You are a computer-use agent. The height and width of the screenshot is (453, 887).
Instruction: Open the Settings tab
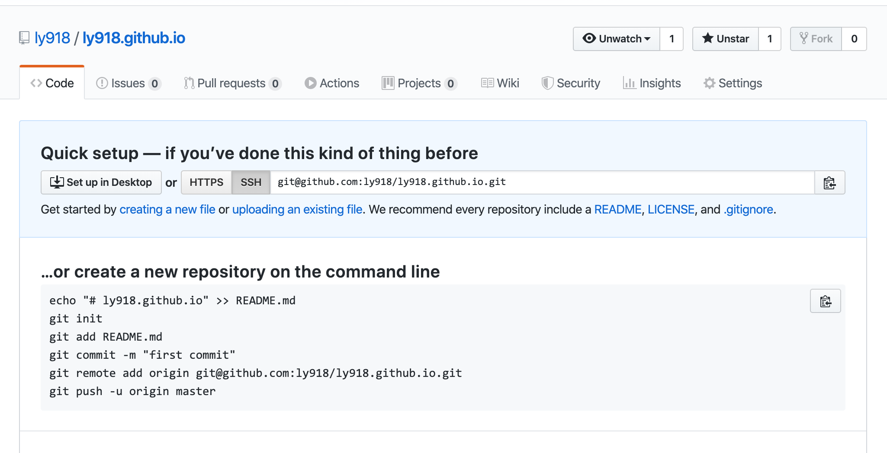point(733,83)
